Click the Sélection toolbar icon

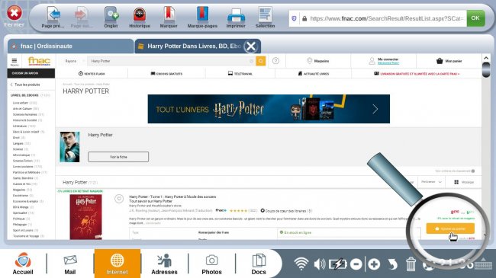tap(265, 14)
